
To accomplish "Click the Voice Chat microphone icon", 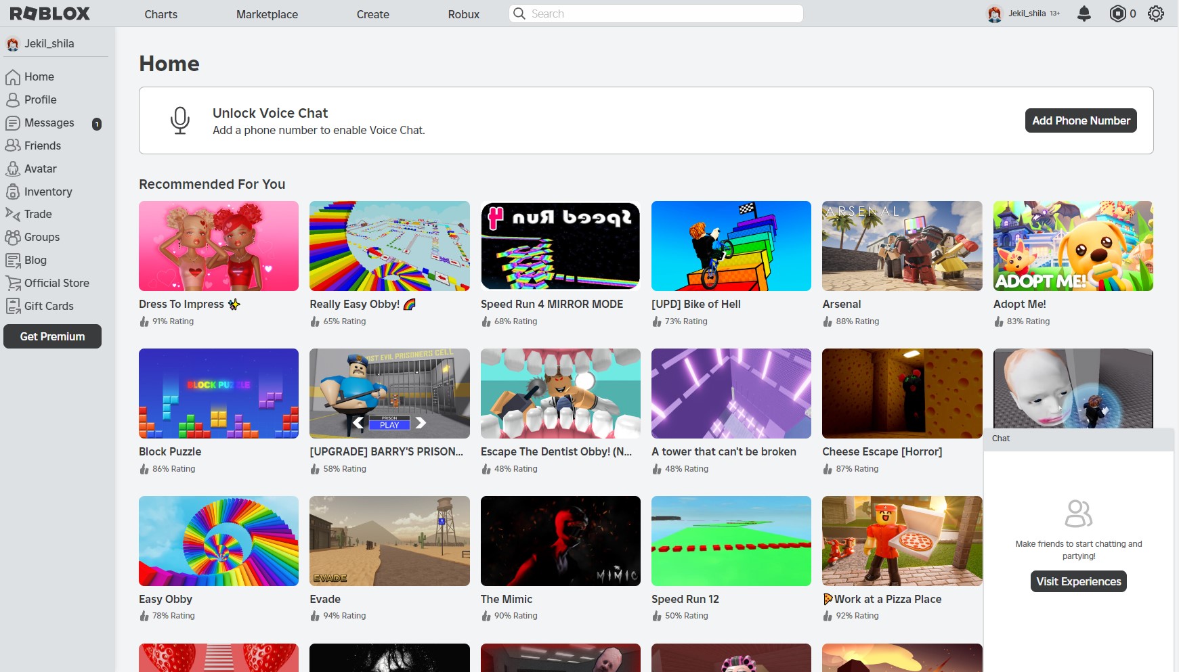I will [180, 120].
